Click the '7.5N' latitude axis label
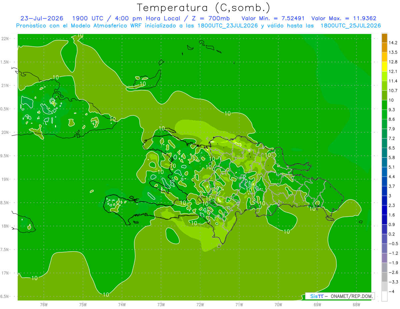This screenshot has height=309, width=400. (x=5, y=250)
